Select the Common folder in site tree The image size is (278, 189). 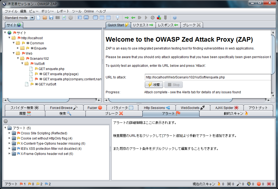[37, 43]
